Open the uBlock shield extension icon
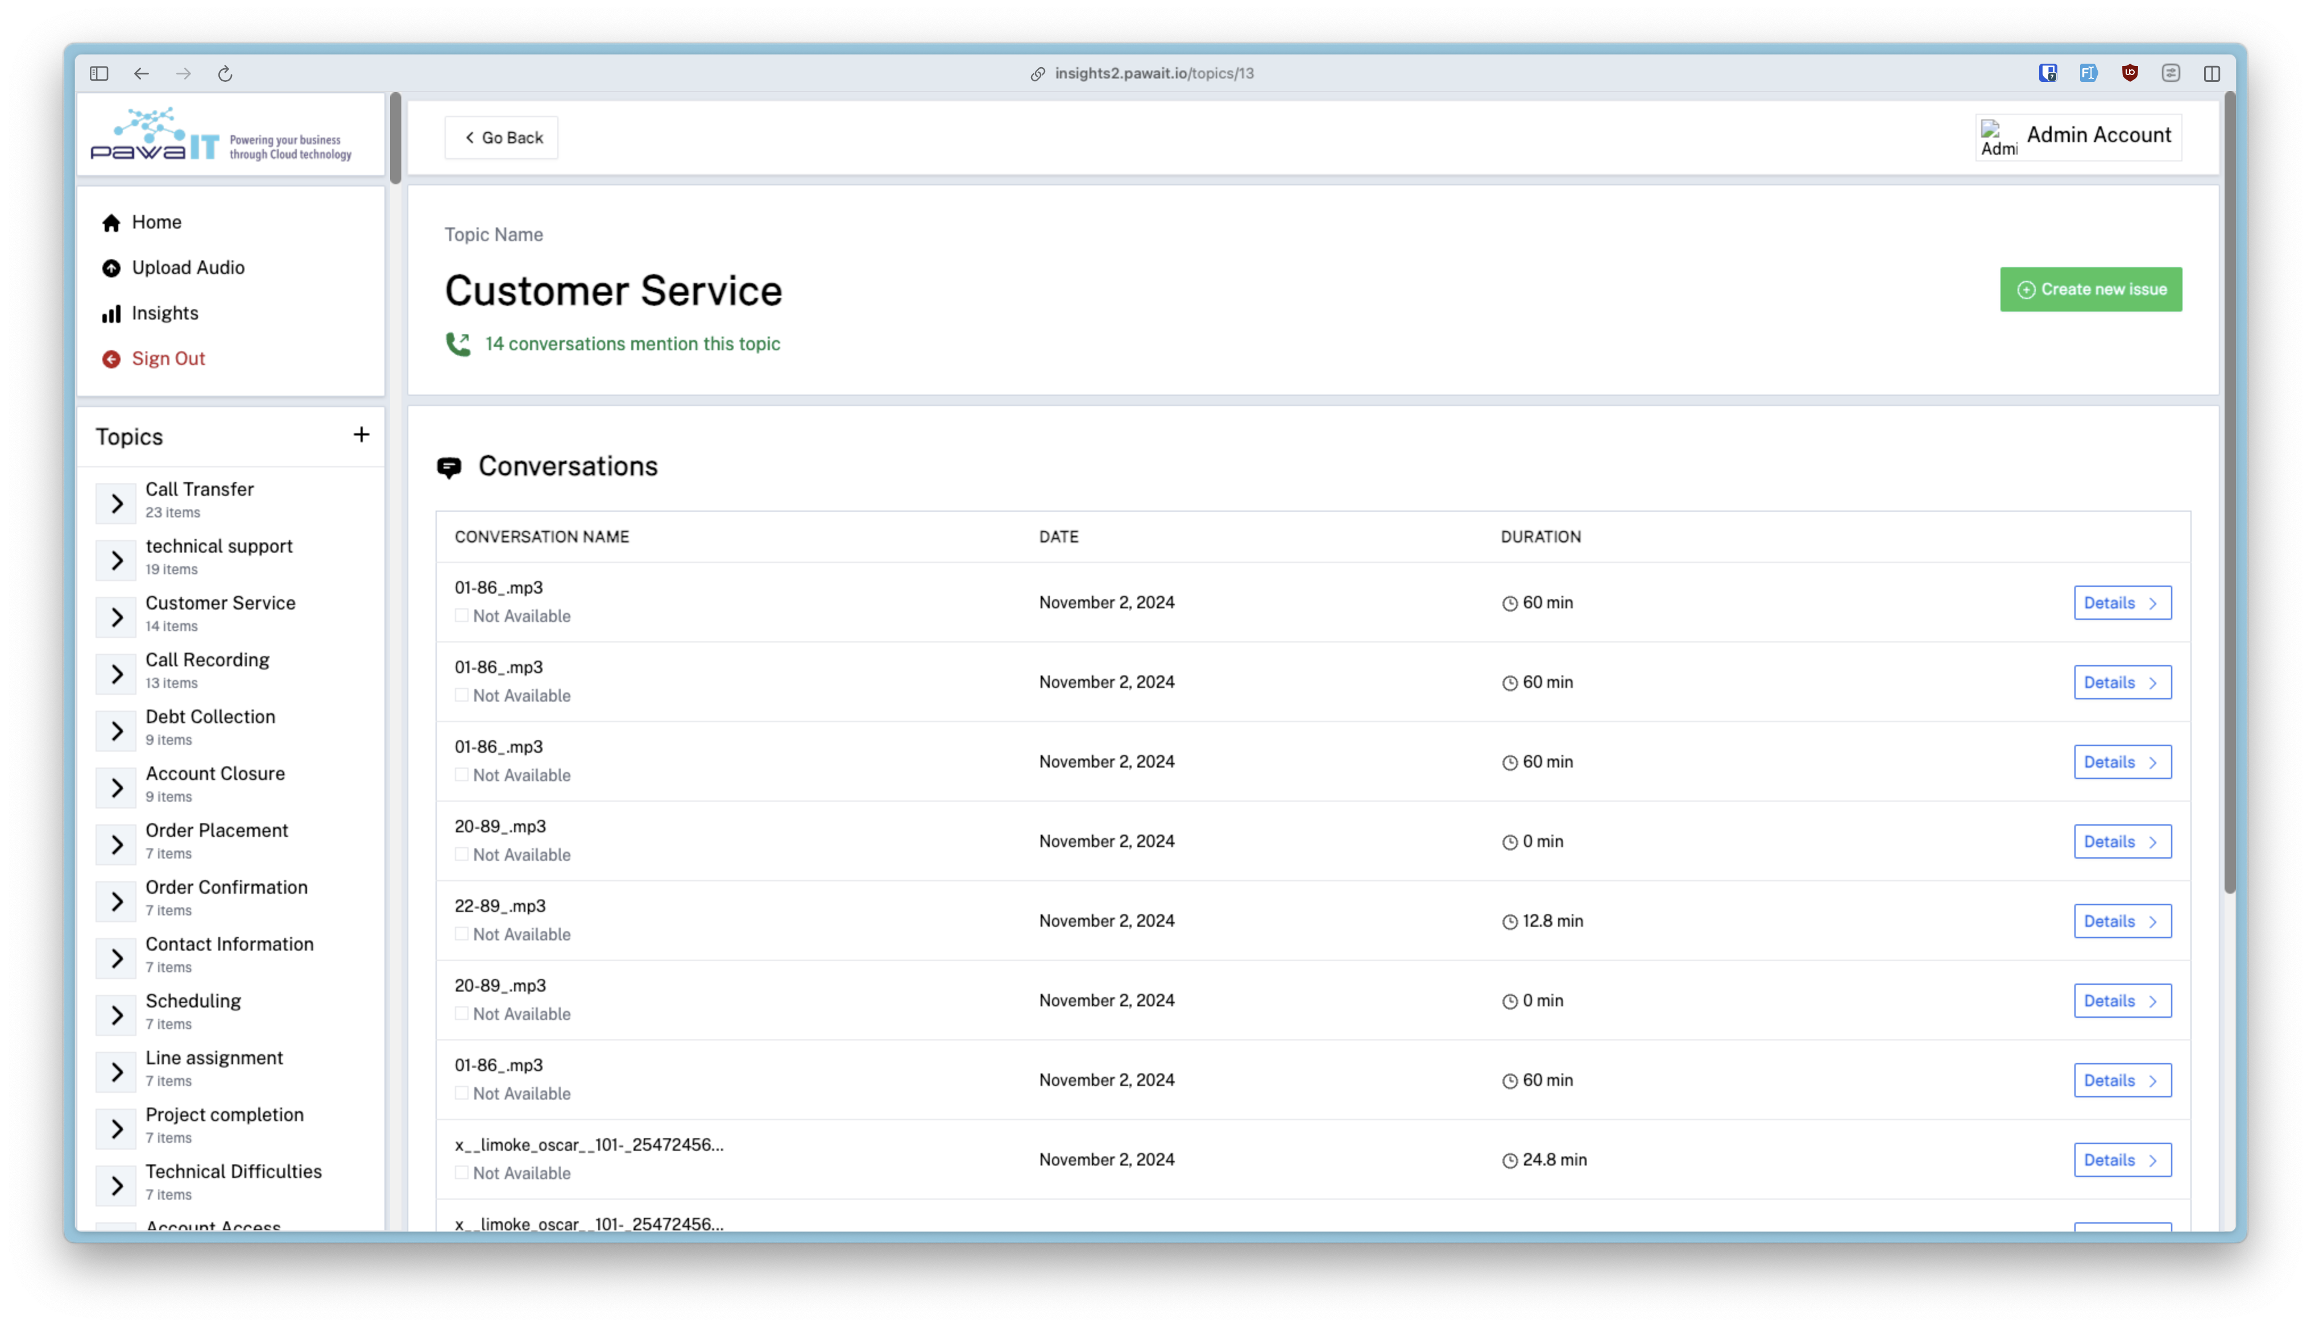This screenshot has height=1327, width=2311. tap(2130, 73)
